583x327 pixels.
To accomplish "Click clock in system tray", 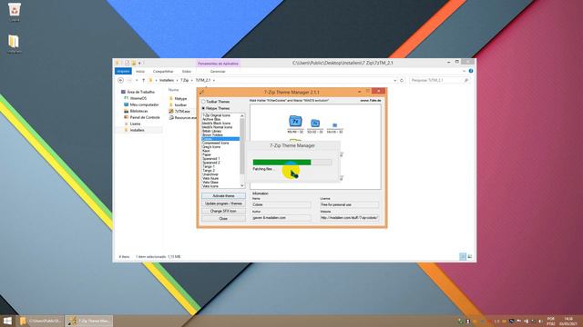I will [x=568, y=321].
